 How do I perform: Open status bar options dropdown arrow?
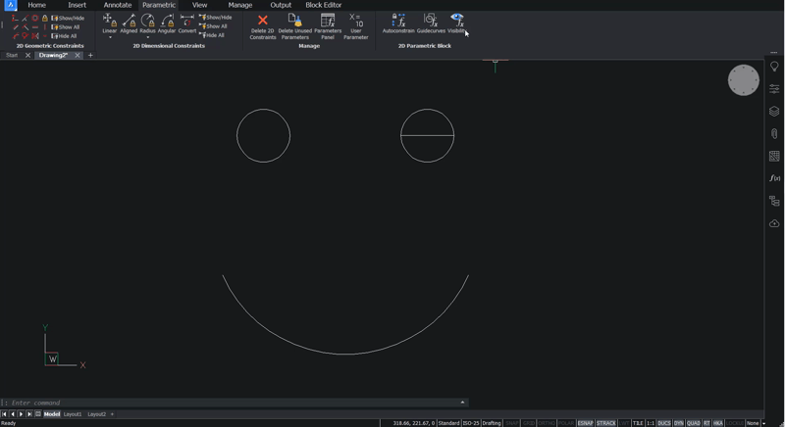pos(763,423)
